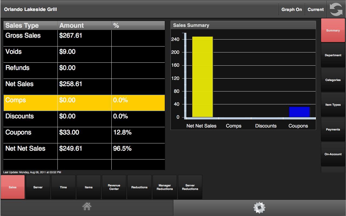
Task: Select the Sales report button
Action: [13, 187]
